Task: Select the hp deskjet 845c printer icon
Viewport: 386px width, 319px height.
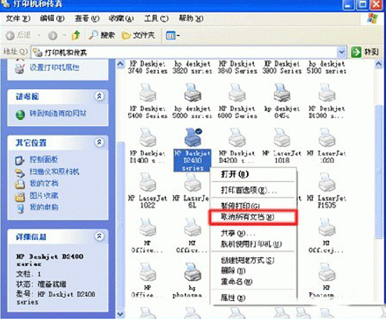Action: 282,93
